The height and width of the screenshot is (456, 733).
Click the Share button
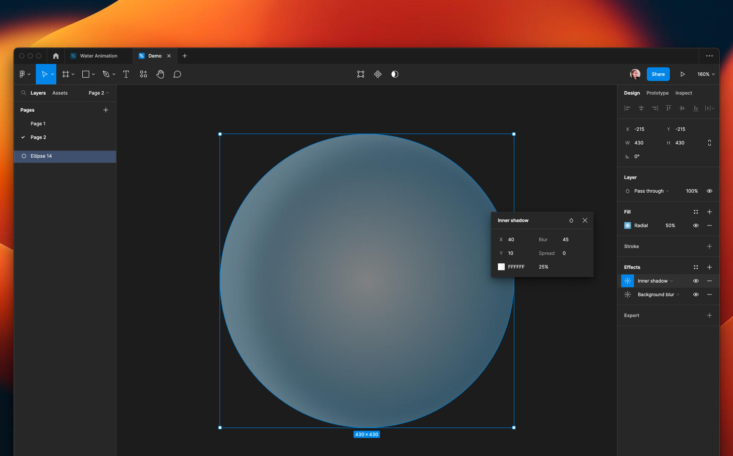click(x=658, y=74)
